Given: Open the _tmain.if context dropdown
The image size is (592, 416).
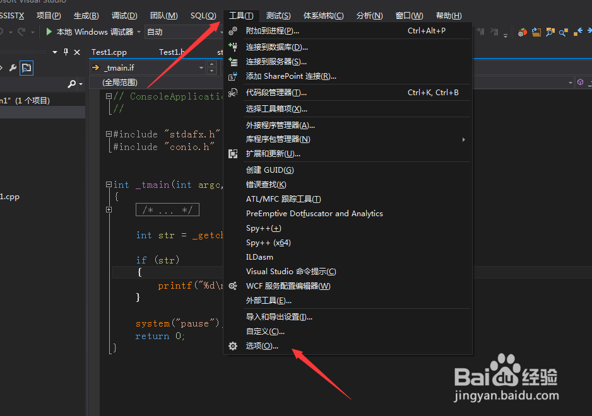Looking at the screenshot, I should [201, 68].
